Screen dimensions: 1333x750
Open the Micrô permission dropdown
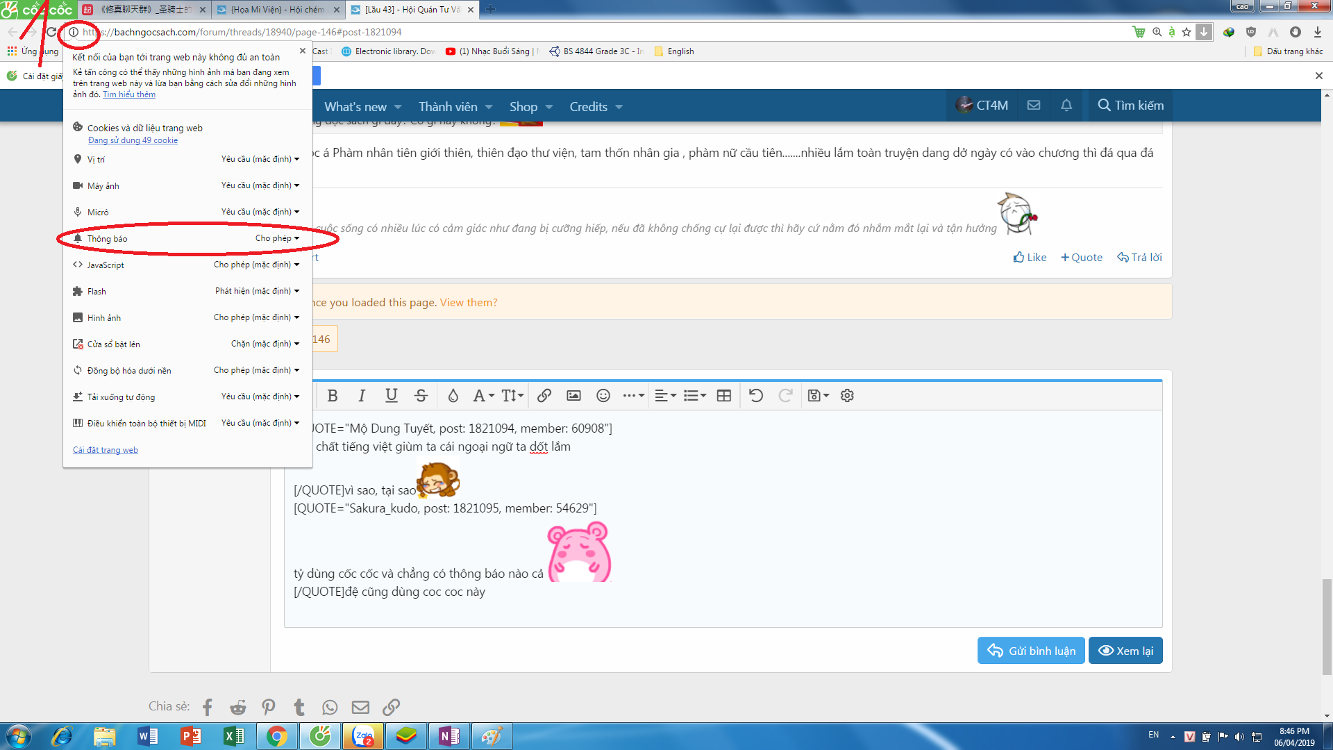click(260, 212)
